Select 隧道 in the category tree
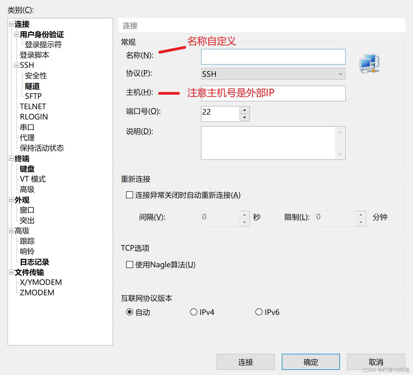Screen dimensions: 413x375 [x=32, y=86]
